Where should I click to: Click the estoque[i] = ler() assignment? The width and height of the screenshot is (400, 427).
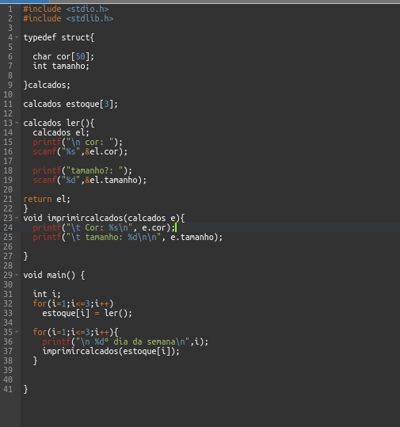(87, 313)
